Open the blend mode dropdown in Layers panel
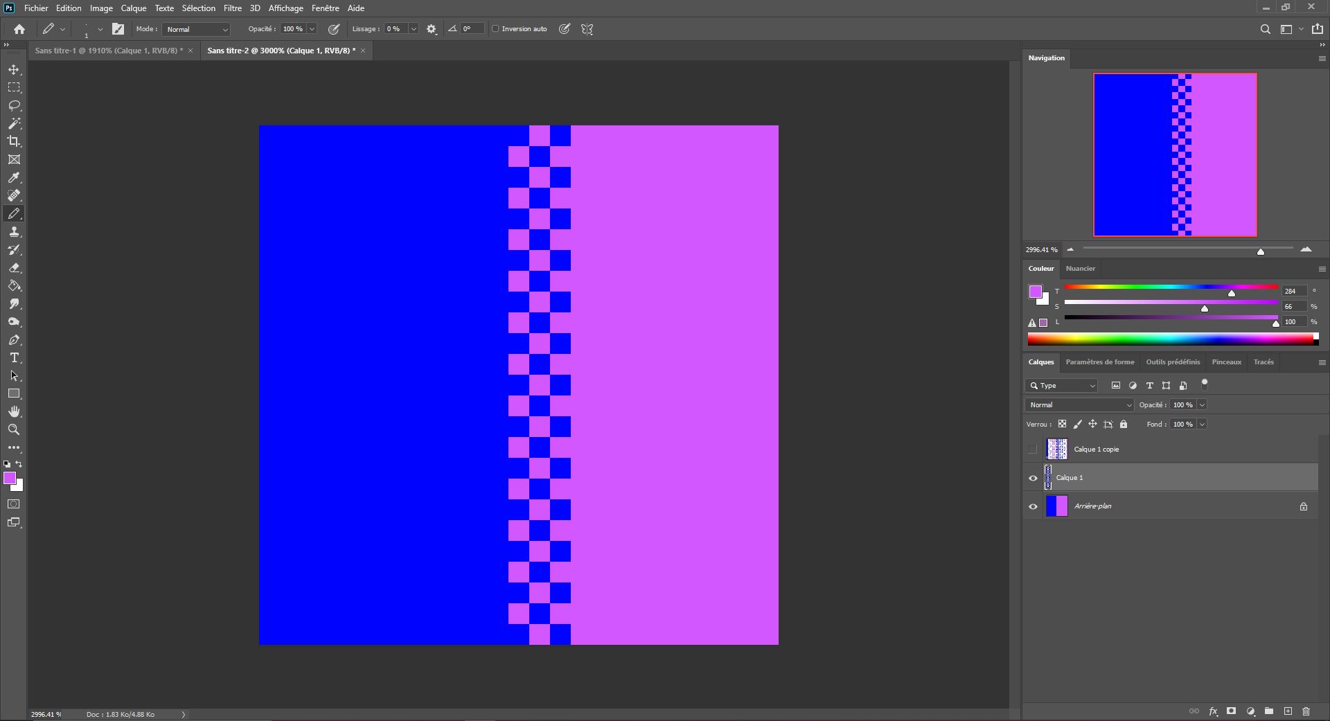The height and width of the screenshot is (721, 1330). coord(1078,404)
